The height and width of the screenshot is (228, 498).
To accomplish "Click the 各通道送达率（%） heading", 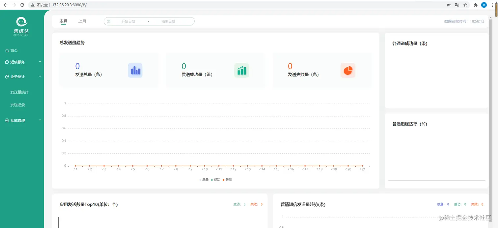I will [410, 124].
